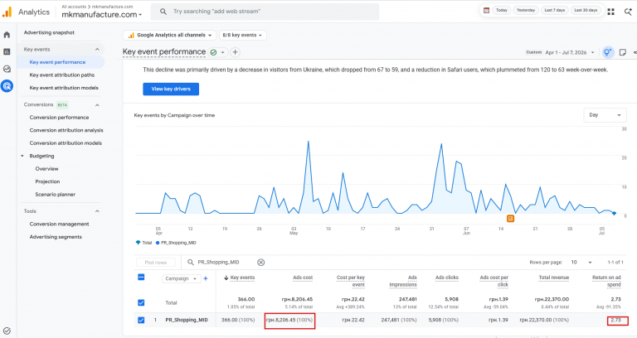Open the Explore icon in left rail

(x=7, y=69)
